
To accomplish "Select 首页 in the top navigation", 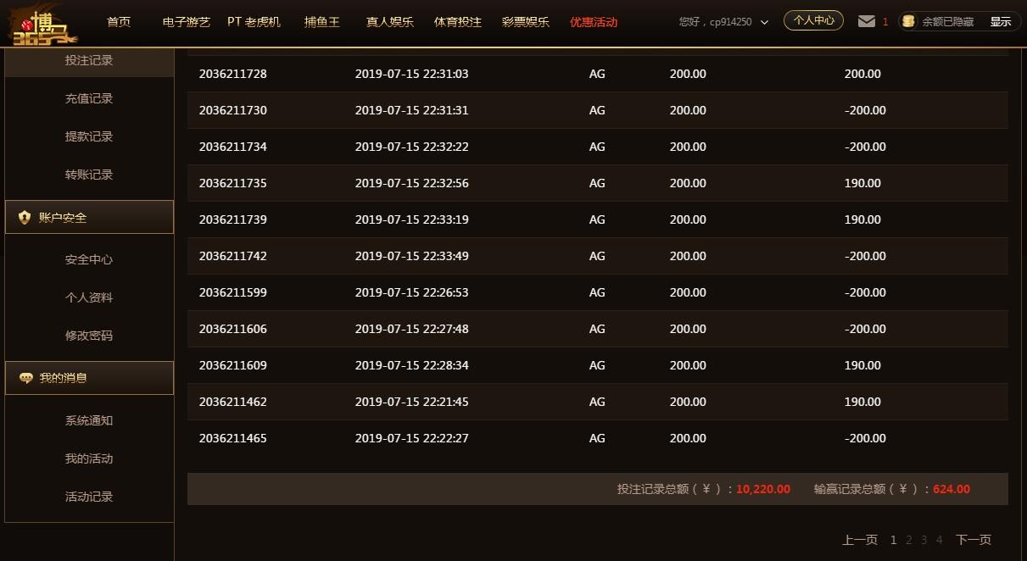I will pyautogui.click(x=119, y=22).
